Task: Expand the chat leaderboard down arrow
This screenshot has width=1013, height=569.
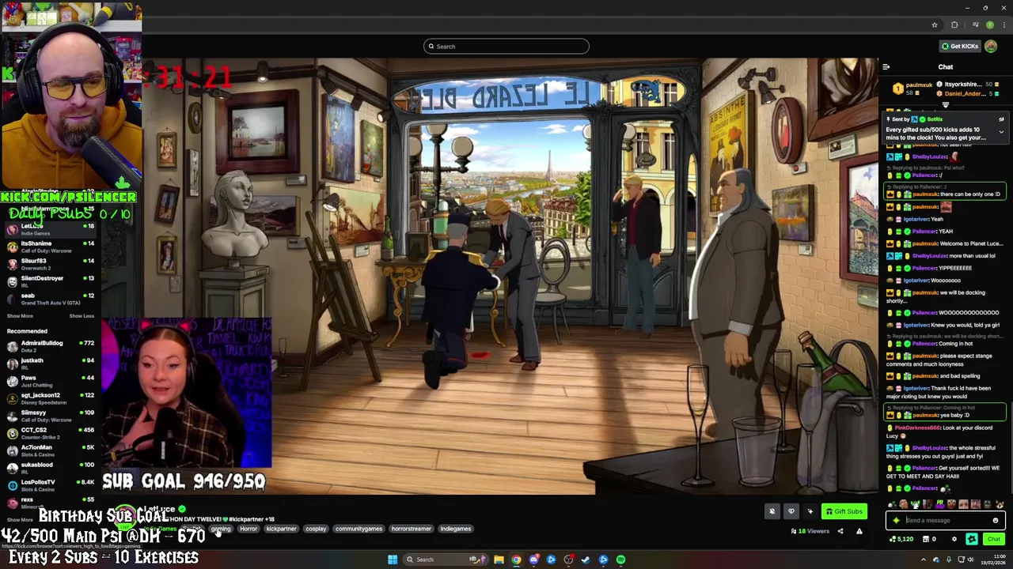Action: [945, 104]
